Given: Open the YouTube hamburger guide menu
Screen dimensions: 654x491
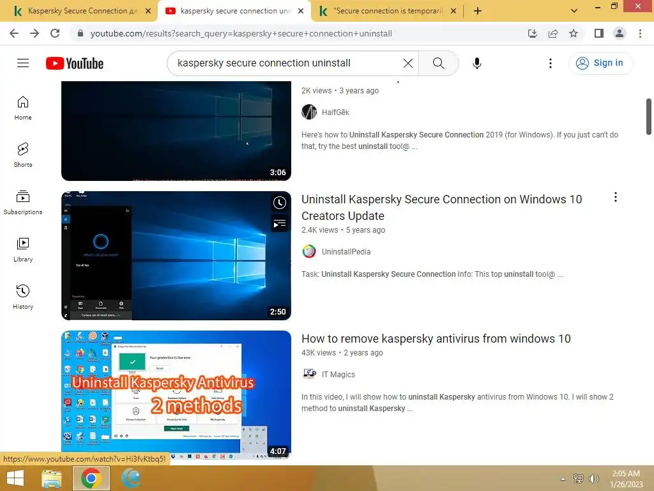Looking at the screenshot, I should tap(23, 63).
